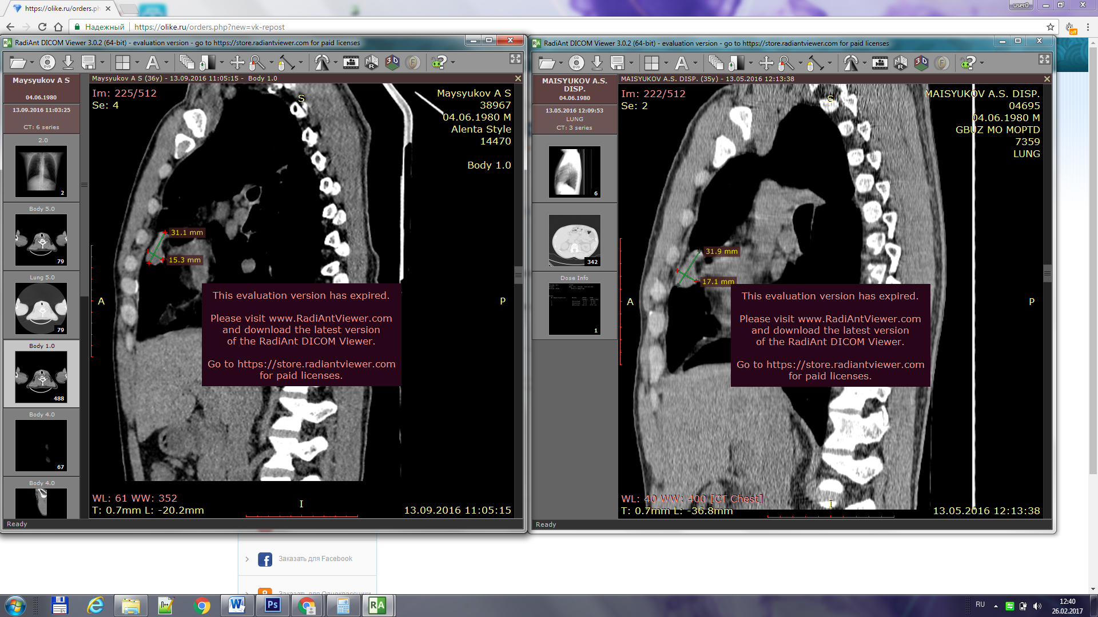
Task: Toggle full screen in left viewer
Action: (515, 59)
